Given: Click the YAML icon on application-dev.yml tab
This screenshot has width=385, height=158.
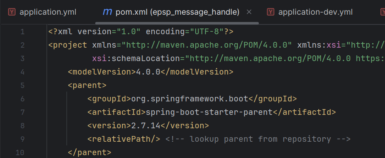Looking at the screenshot, I should [x=271, y=12].
